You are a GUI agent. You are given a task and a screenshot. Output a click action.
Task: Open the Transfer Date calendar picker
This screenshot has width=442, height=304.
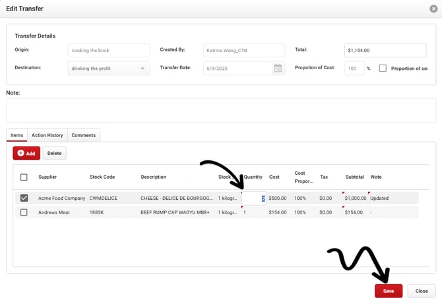tap(278, 68)
